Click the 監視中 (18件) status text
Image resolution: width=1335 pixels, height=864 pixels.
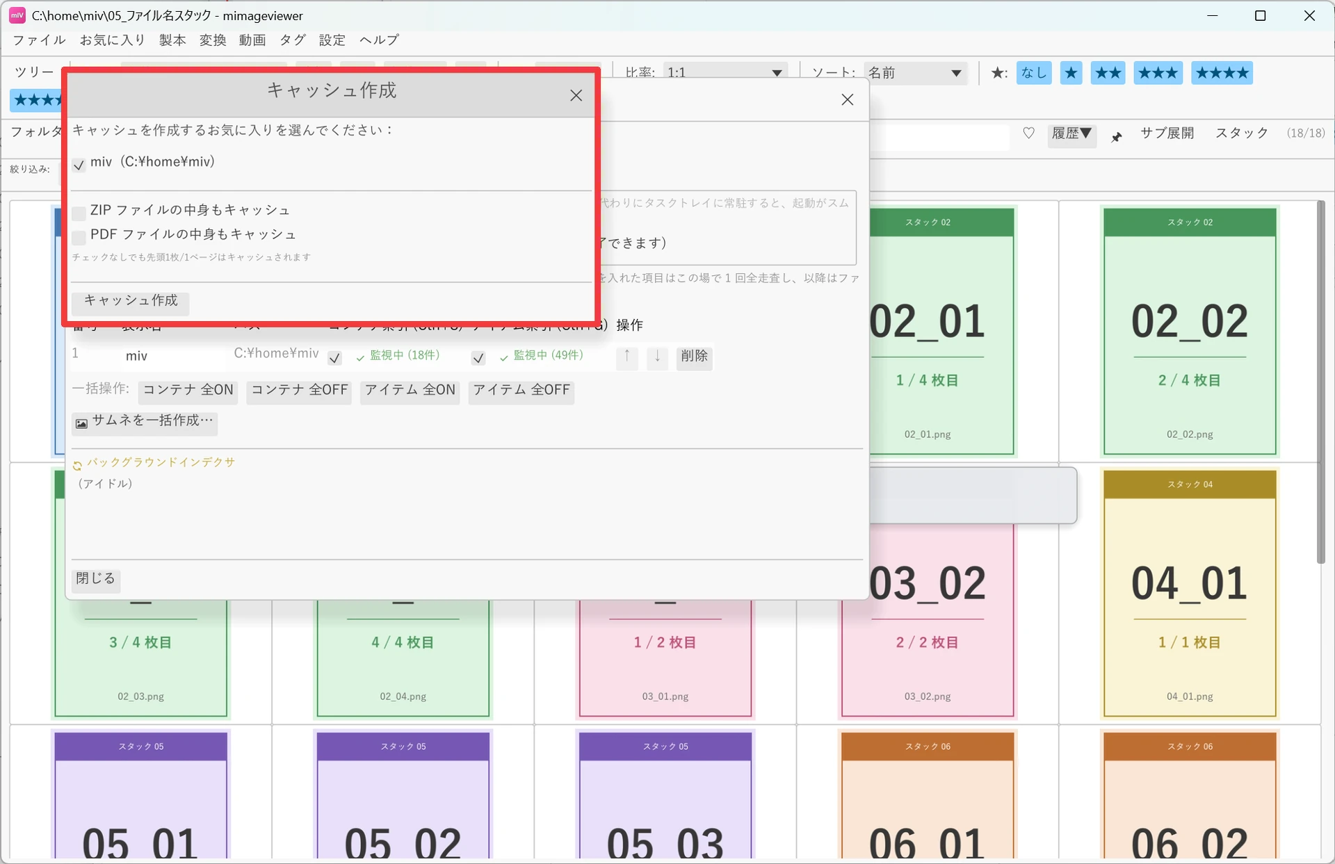click(x=405, y=355)
